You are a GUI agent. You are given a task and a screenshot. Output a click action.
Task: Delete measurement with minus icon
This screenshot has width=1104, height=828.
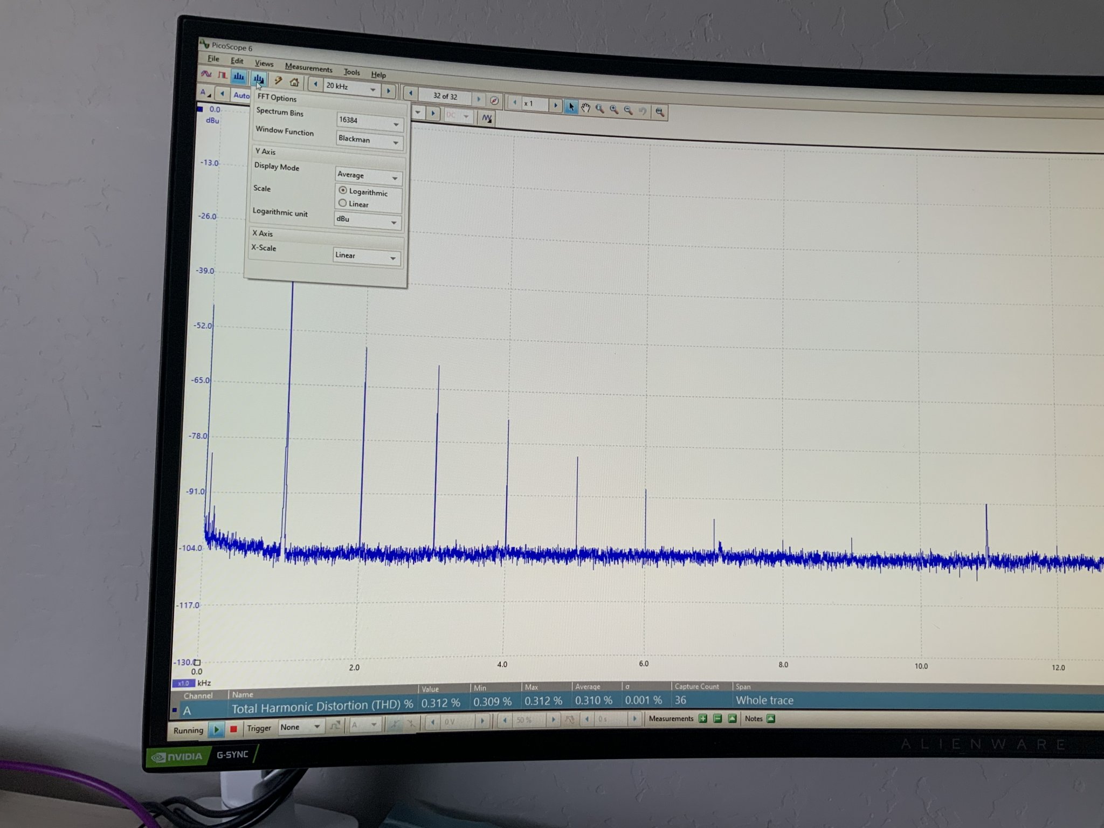(x=717, y=718)
